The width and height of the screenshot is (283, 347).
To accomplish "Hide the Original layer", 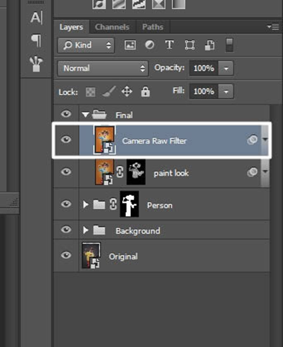I will (66, 255).
